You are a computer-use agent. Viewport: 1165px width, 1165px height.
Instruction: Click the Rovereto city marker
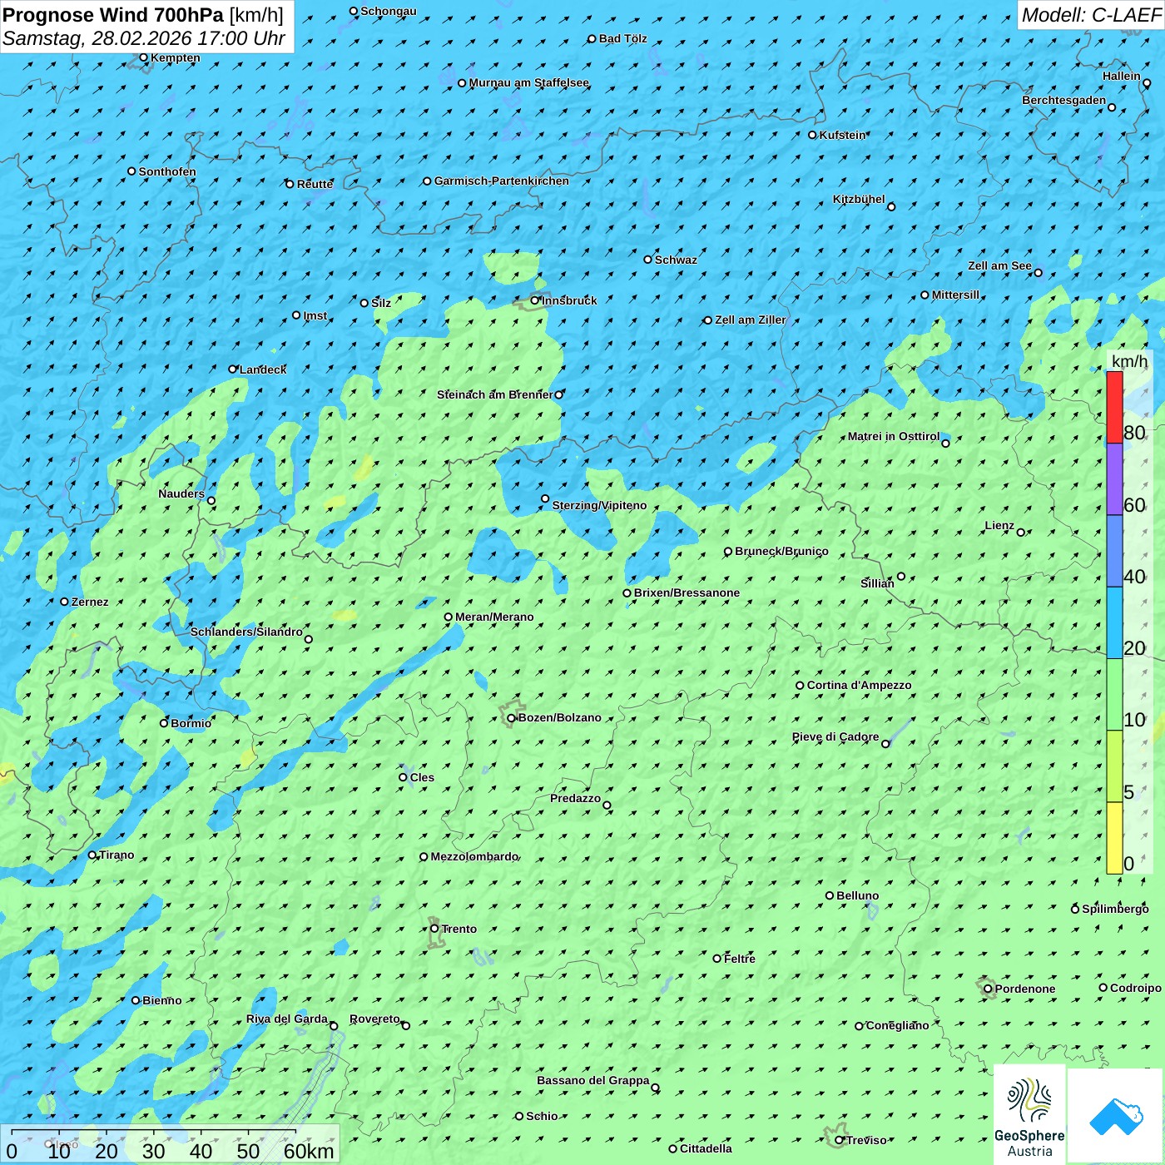pyautogui.click(x=406, y=1025)
